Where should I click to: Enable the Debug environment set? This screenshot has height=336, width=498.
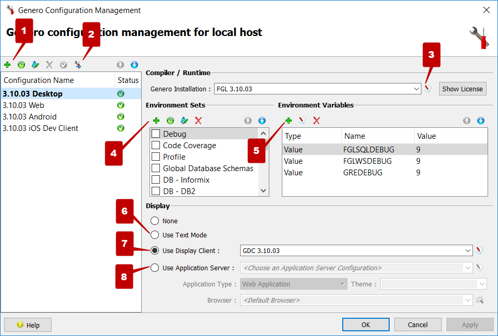click(156, 134)
